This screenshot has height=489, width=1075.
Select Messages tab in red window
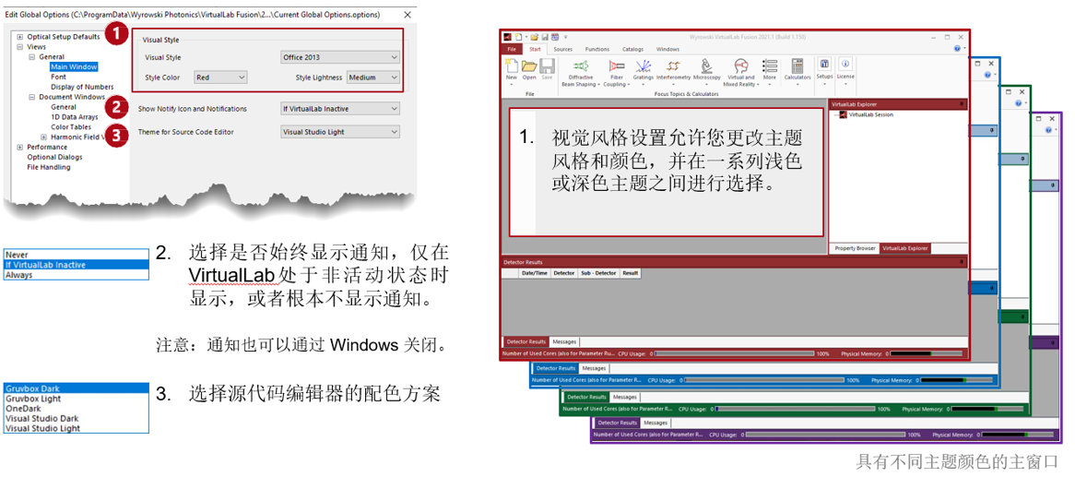click(x=564, y=341)
